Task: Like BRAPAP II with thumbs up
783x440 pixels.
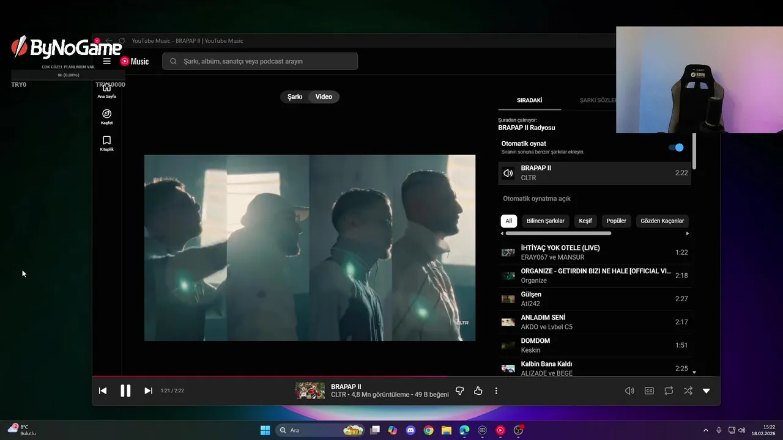Action: [478, 391]
